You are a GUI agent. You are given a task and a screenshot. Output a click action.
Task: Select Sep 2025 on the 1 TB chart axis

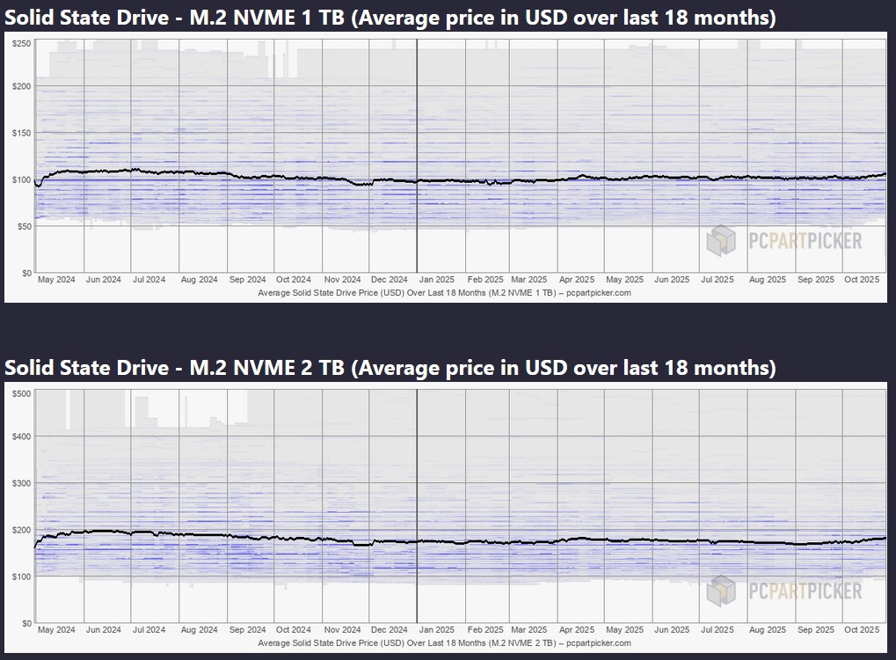click(x=816, y=280)
